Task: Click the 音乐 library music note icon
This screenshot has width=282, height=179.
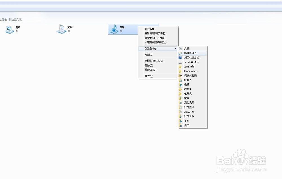Action: tap(114, 29)
